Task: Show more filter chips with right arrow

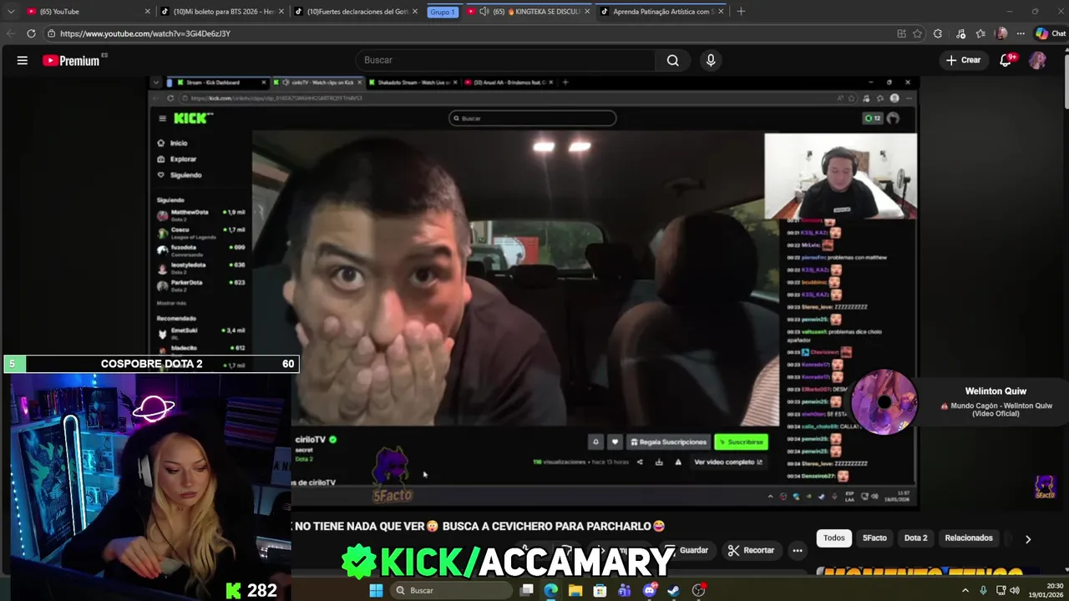Action: point(1028,539)
